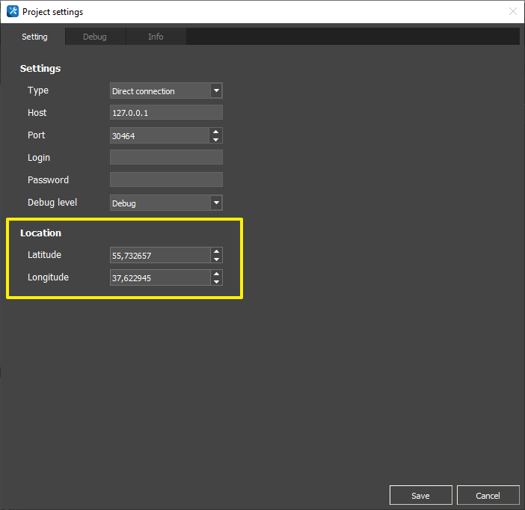The height and width of the screenshot is (510, 525).
Task: Select the Direct connection combo box
Action: 166,90
